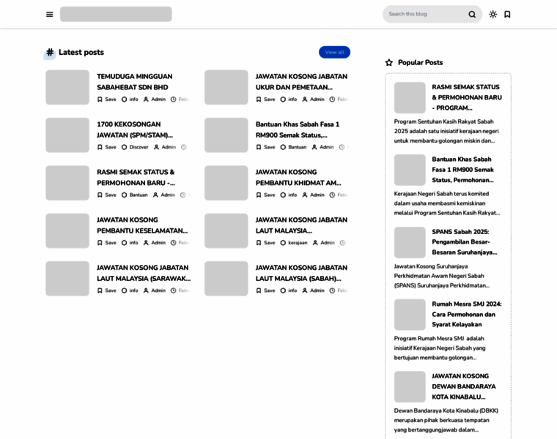
Task: Click the Popular Posts heading
Action: pos(420,63)
